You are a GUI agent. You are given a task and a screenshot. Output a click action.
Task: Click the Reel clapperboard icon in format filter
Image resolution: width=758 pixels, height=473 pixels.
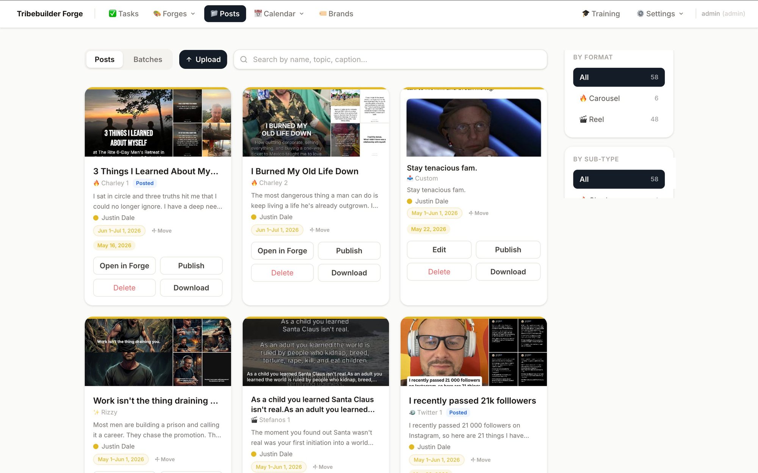click(583, 119)
